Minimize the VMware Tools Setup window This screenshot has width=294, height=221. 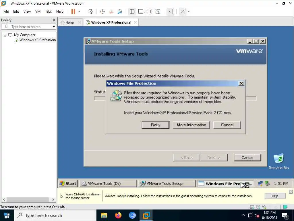click(249, 41)
